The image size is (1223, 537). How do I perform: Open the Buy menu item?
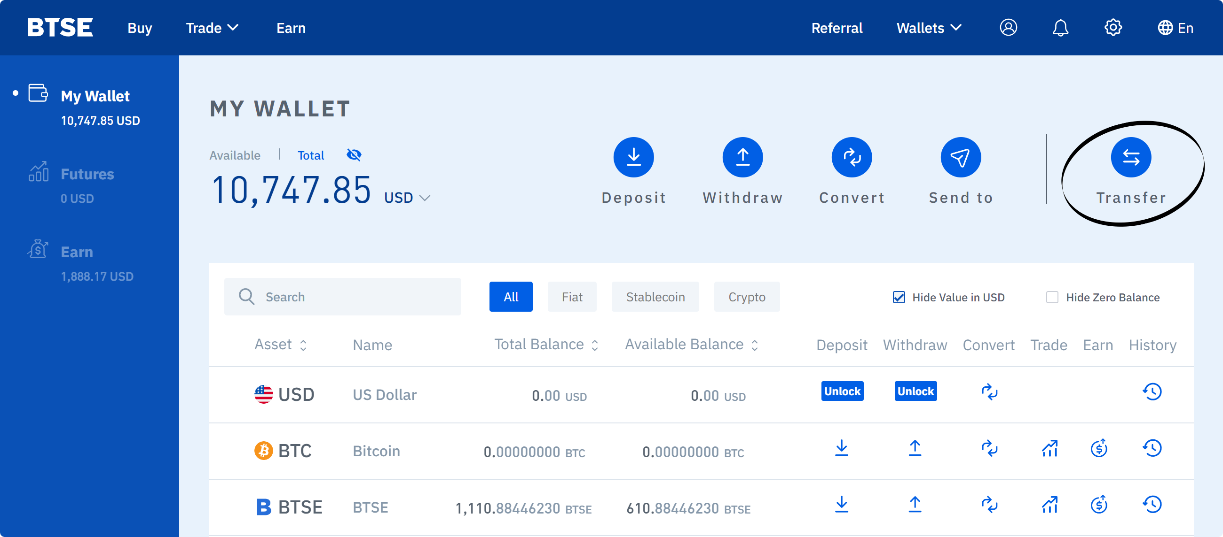(140, 28)
